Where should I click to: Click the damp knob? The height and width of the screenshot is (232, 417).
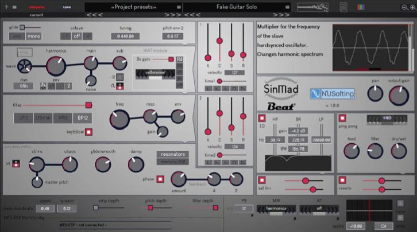pos(136,164)
